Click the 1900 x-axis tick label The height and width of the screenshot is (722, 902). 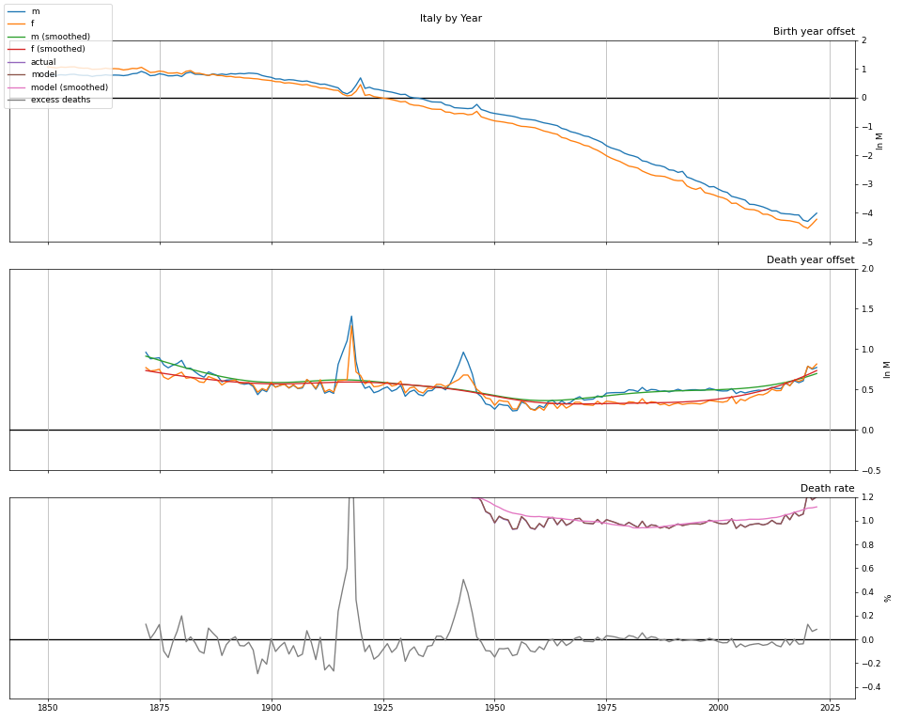(271, 707)
